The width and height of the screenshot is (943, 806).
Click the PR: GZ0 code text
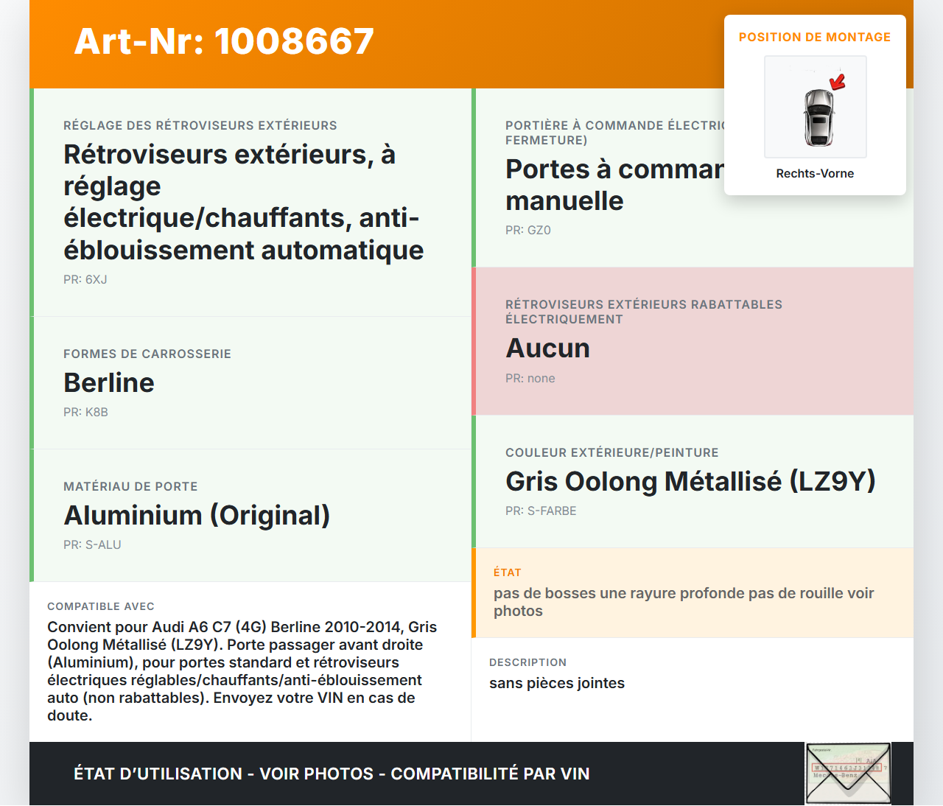click(x=527, y=230)
